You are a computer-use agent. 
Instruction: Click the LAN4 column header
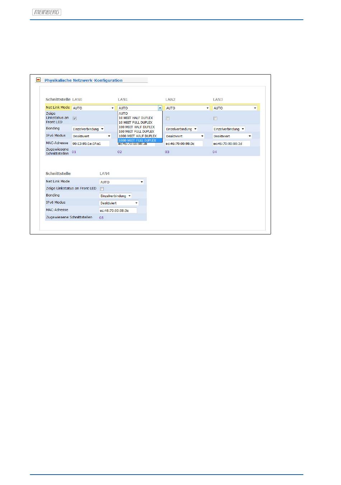tap(104, 173)
